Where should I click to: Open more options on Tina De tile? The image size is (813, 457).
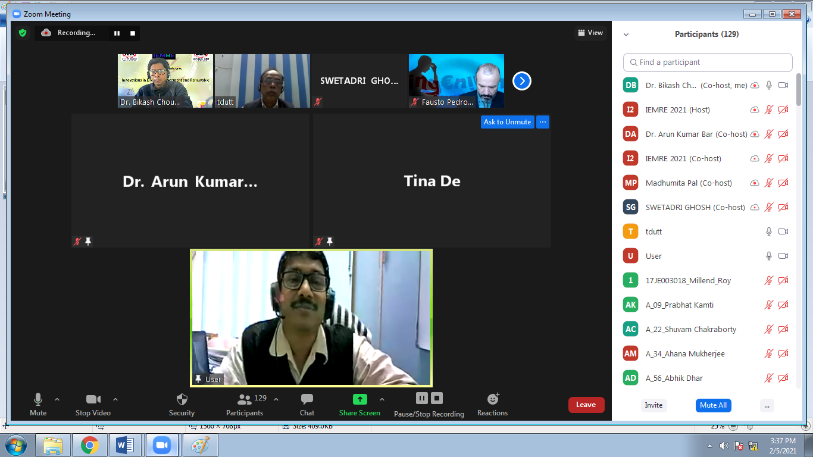coord(542,122)
